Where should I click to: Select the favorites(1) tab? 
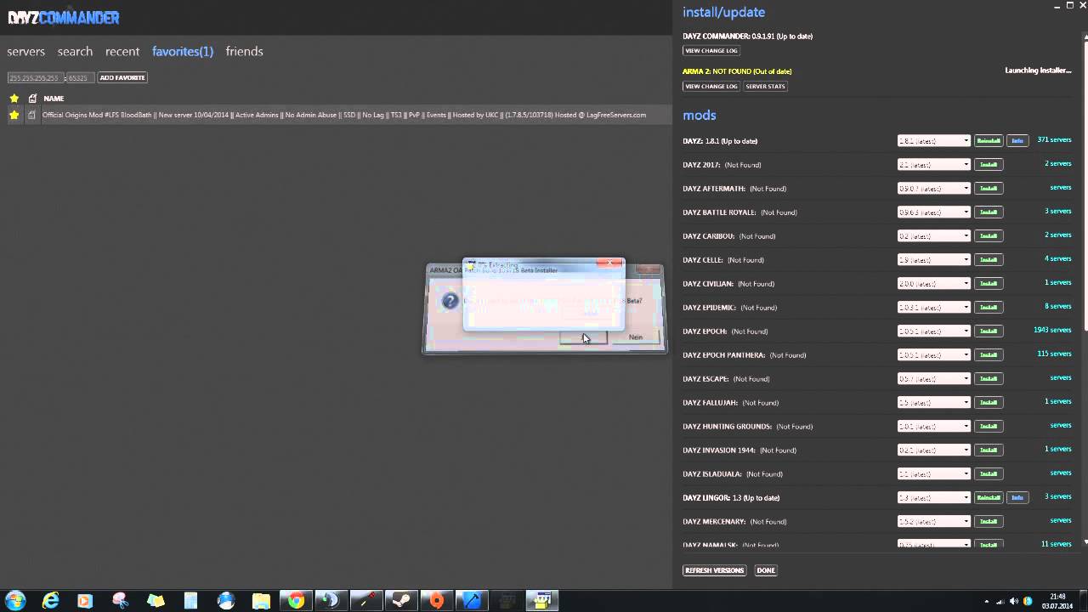183,52
